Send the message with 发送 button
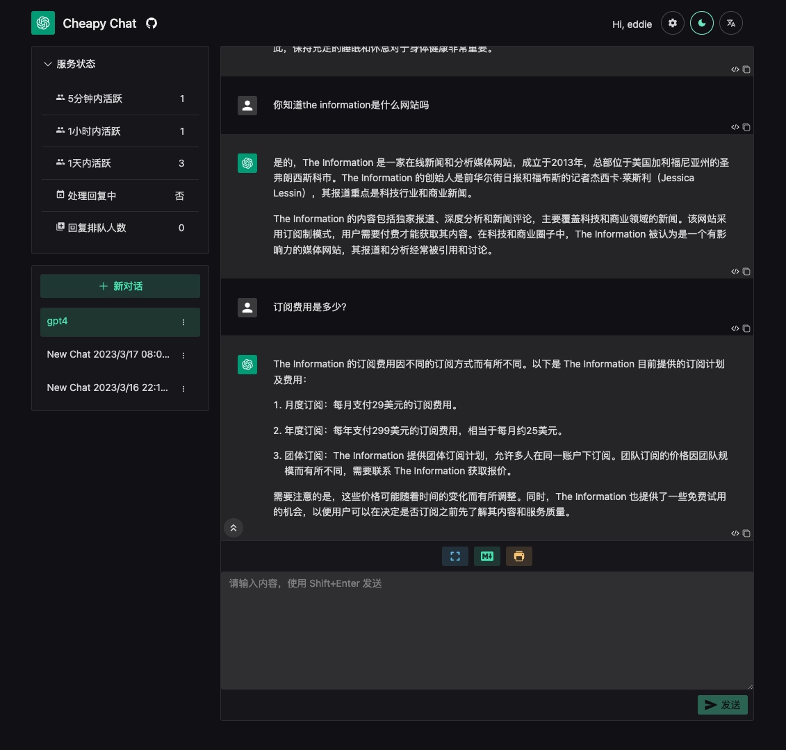 click(723, 705)
